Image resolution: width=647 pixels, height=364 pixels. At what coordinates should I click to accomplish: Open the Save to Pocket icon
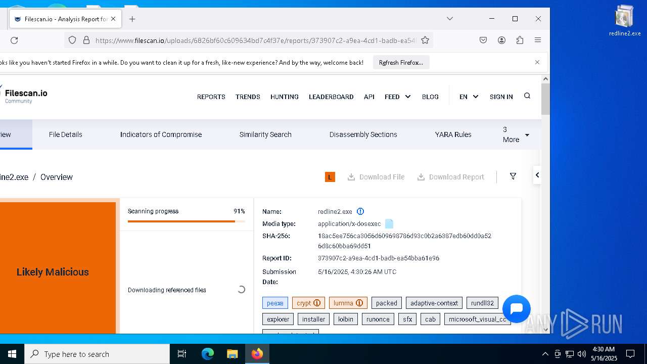(x=483, y=40)
